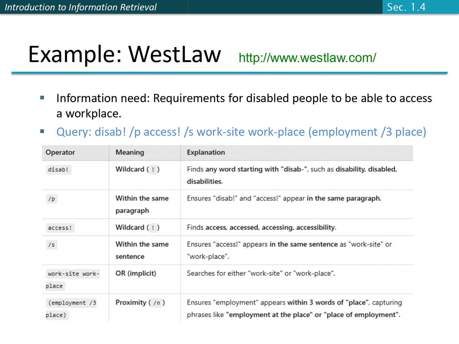Click the '/n' chip in Proximity cell
Image resolution: width=459 pixels, height=344 pixels.
click(x=157, y=303)
